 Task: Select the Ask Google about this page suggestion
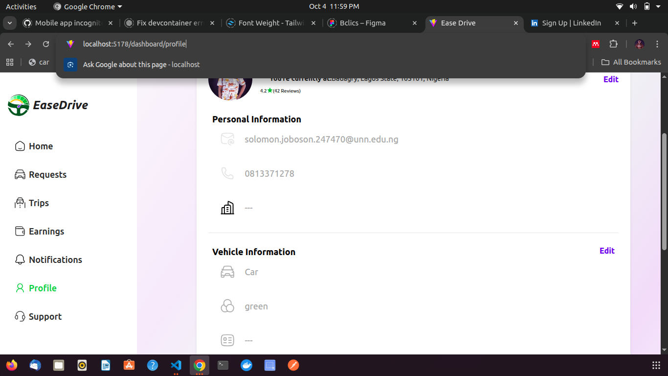(x=320, y=65)
